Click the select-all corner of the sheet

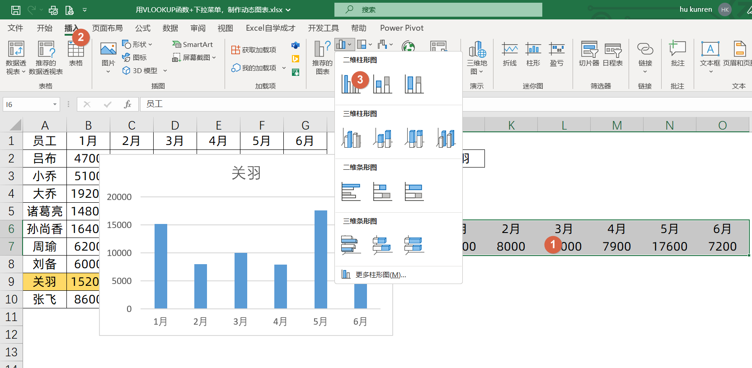[x=11, y=125]
